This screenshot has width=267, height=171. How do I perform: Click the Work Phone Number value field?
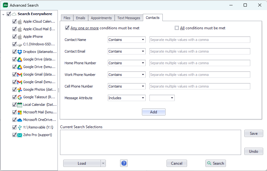click(x=200, y=75)
